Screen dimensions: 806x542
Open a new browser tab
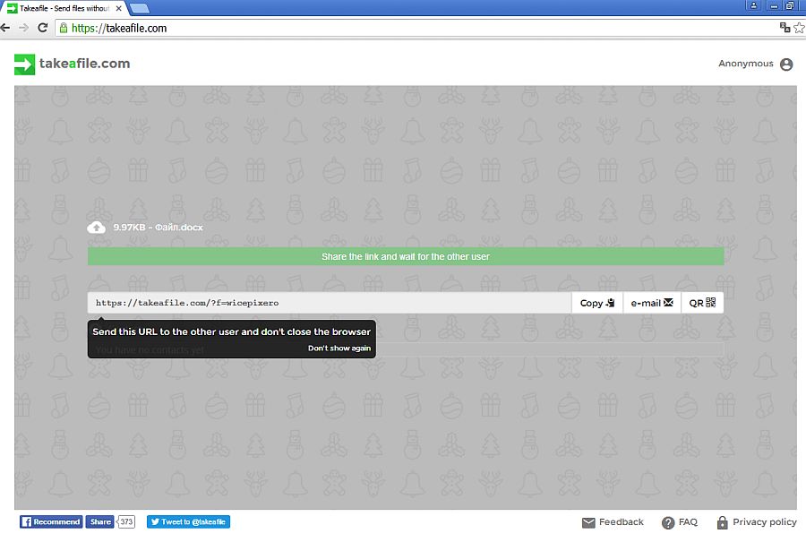tap(140, 8)
